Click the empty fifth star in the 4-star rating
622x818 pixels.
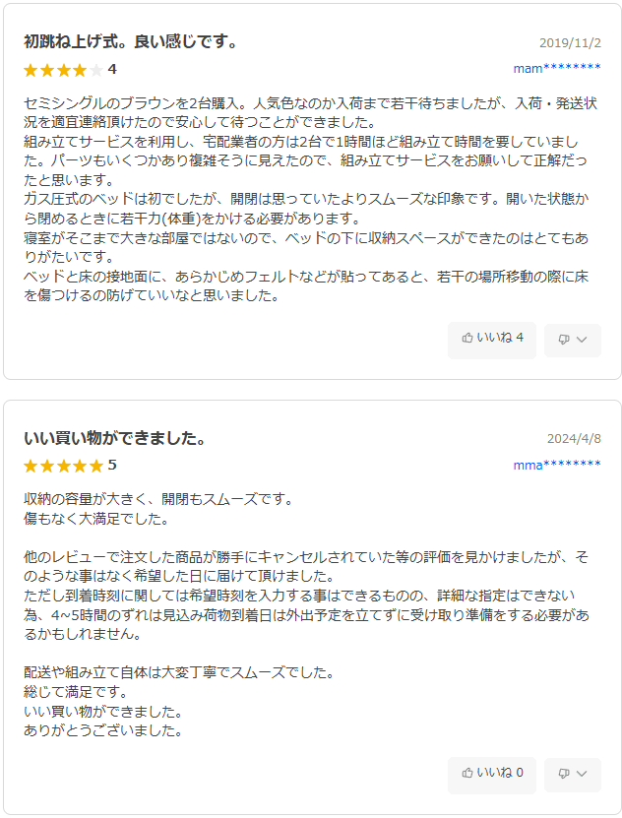pos(95,70)
